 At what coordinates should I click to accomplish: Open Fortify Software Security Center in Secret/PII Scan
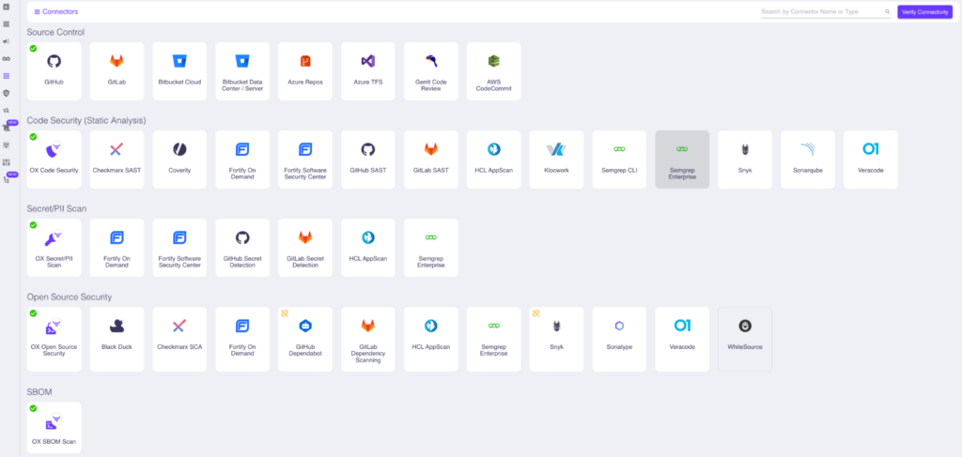pos(179,248)
